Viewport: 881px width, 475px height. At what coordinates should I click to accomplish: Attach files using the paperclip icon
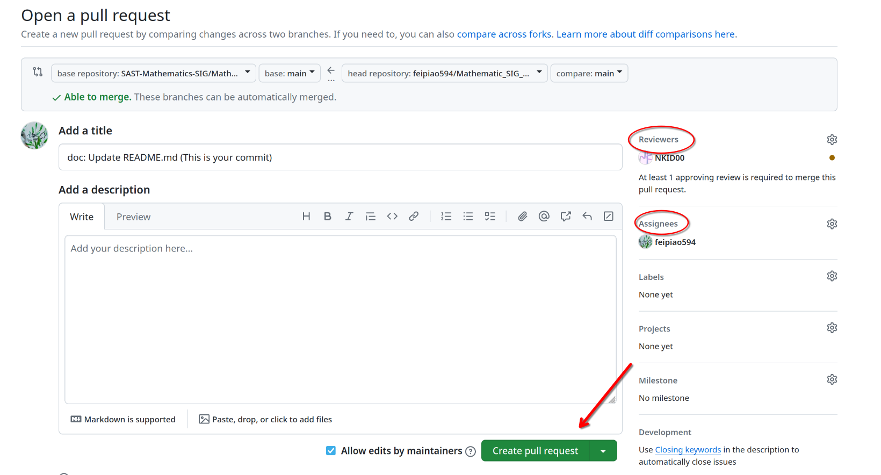coord(523,217)
